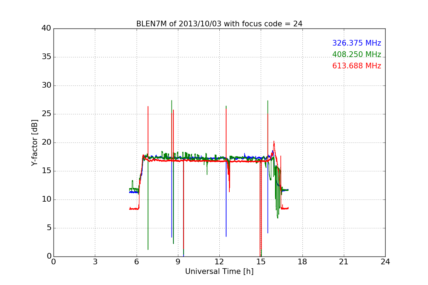Viewport: 428px width, 285px height.
Task: Click y-axis tick label 25
Action: (46, 114)
